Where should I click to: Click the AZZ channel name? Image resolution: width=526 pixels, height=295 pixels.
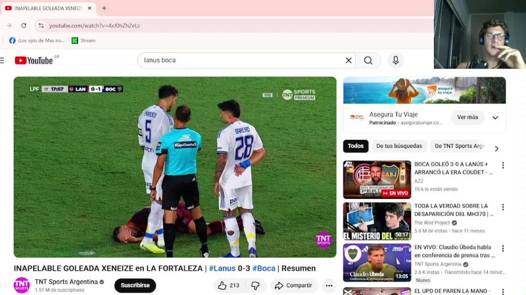[419, 181]
